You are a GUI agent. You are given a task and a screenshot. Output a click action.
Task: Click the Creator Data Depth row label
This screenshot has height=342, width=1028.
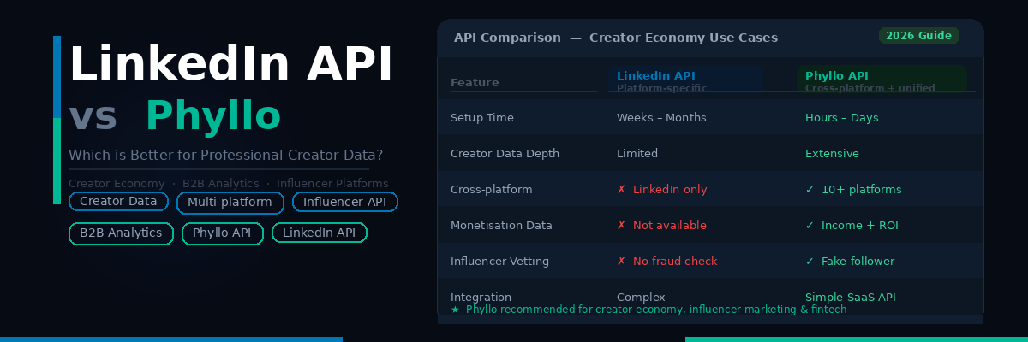pos(505,153)
